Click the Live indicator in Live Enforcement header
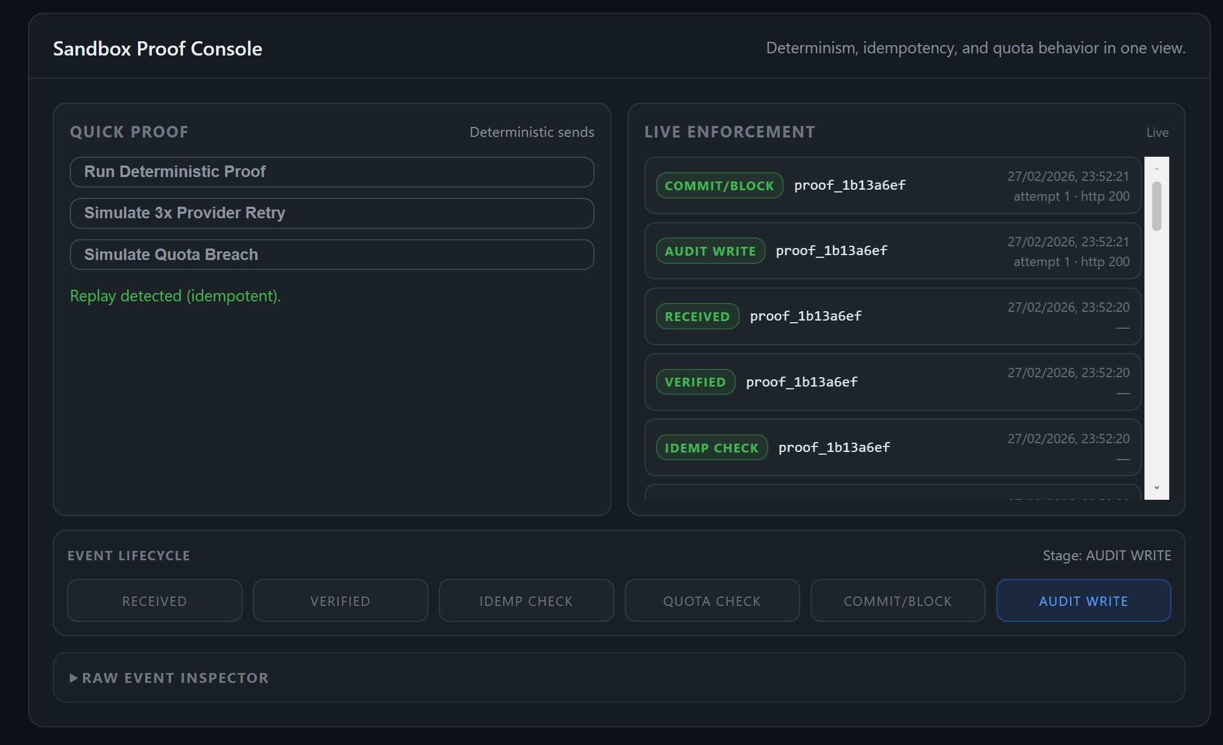Image resolution: width=1223 pixels, height=745 pixels. click(x=1158, y=132)
